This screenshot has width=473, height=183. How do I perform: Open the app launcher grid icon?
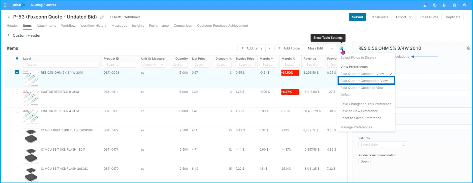coord(6,5)
